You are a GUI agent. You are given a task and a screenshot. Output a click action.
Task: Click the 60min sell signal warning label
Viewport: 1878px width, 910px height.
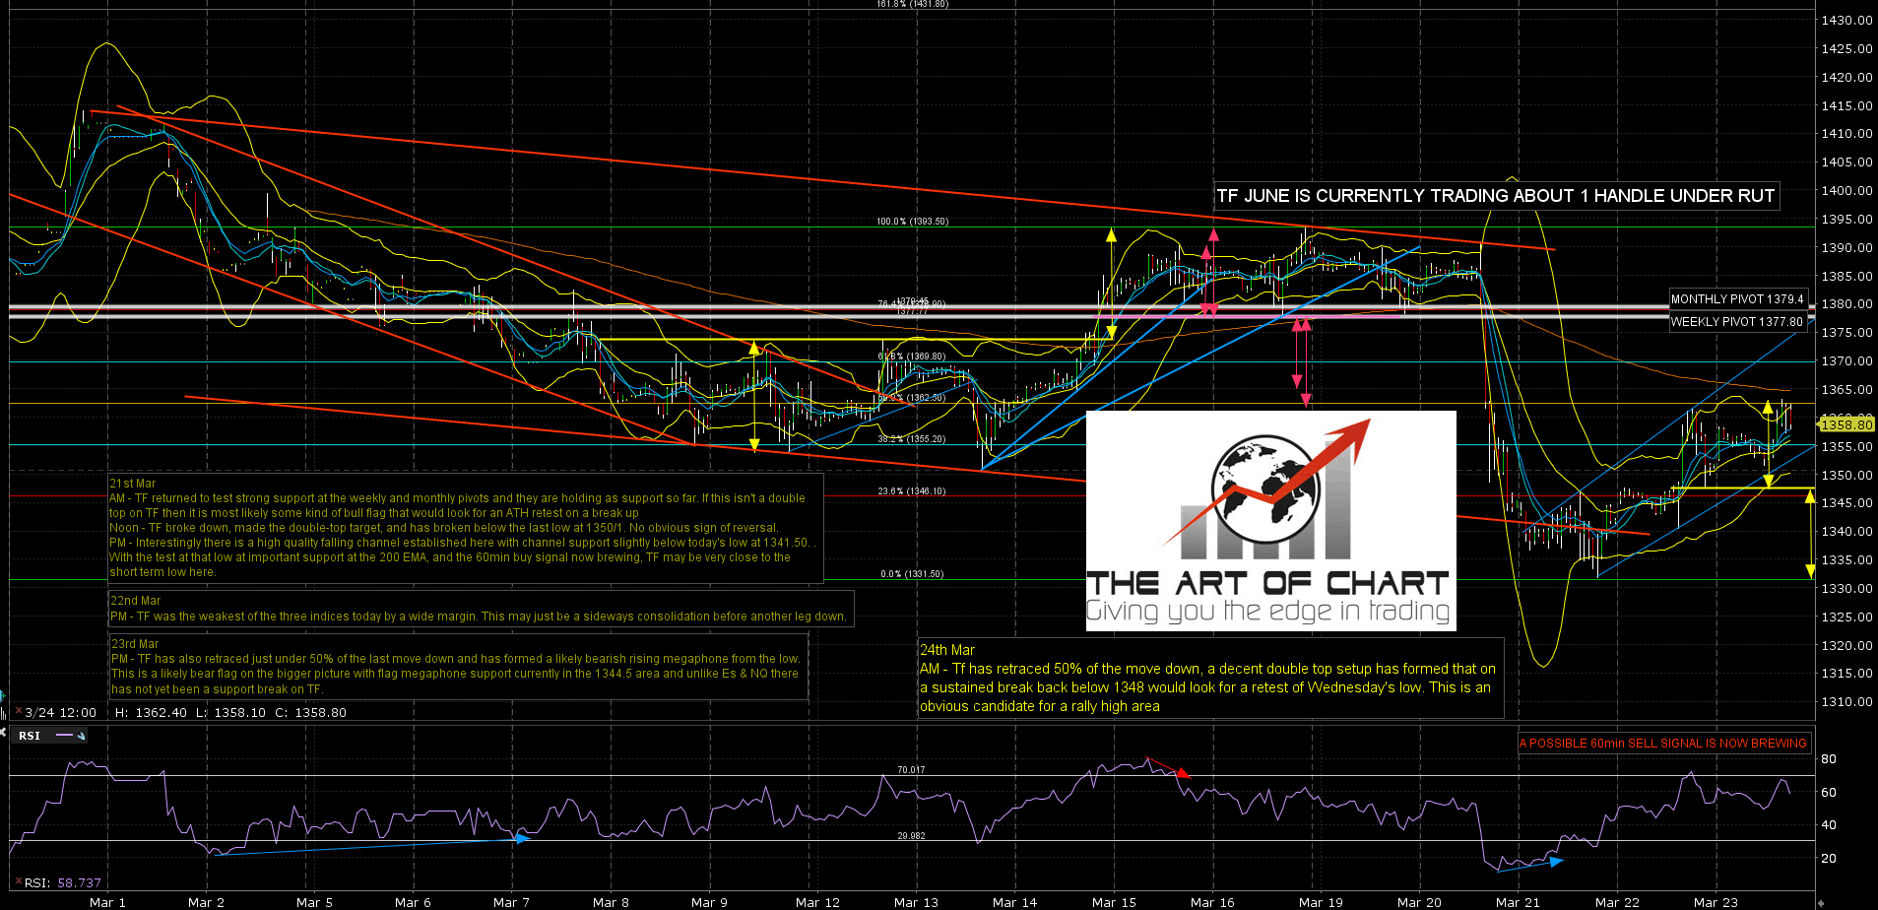pos(1663,744)
